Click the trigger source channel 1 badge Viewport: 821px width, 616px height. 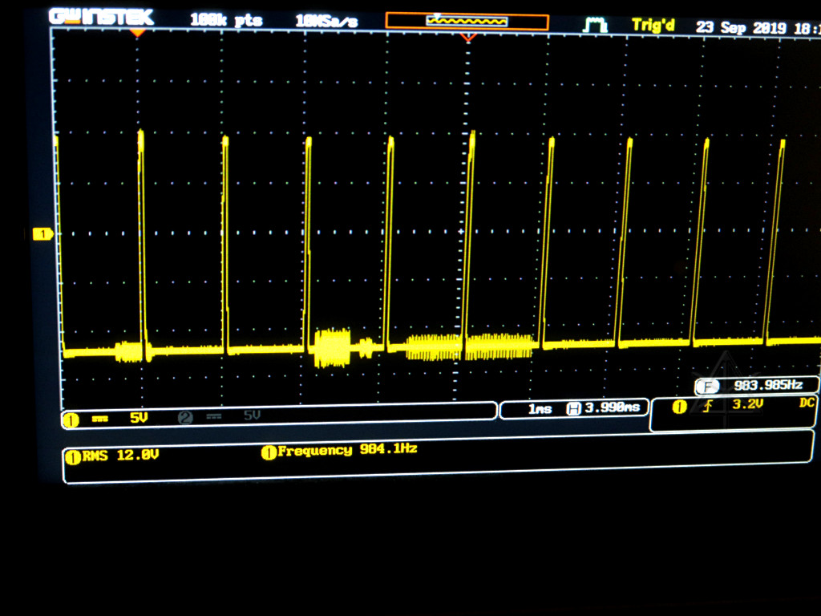pos(679,407)
